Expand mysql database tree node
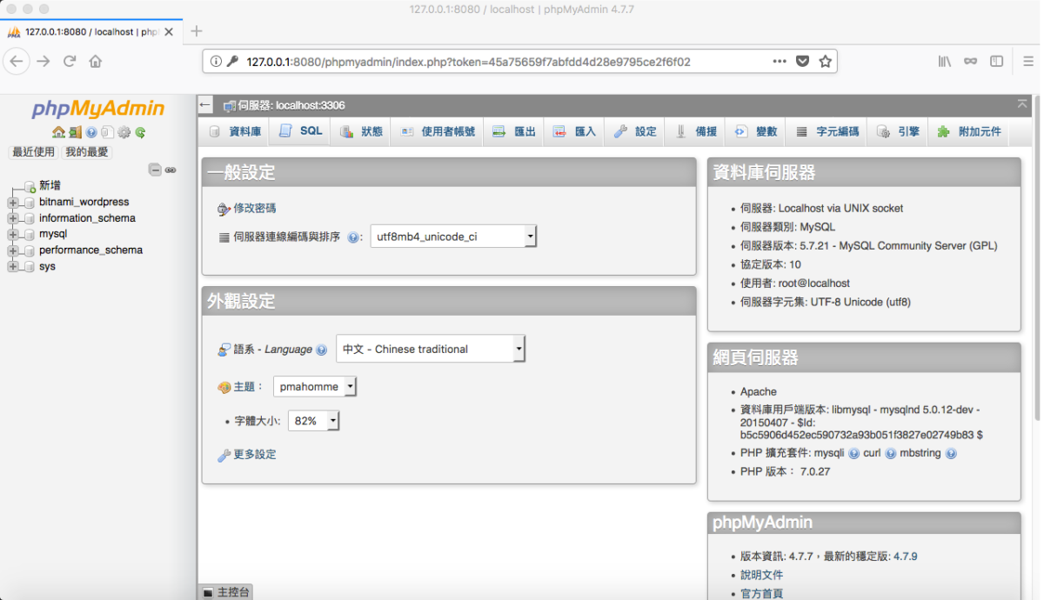The height and width of the screenshot is (600, 1044). tap(12, 234)
